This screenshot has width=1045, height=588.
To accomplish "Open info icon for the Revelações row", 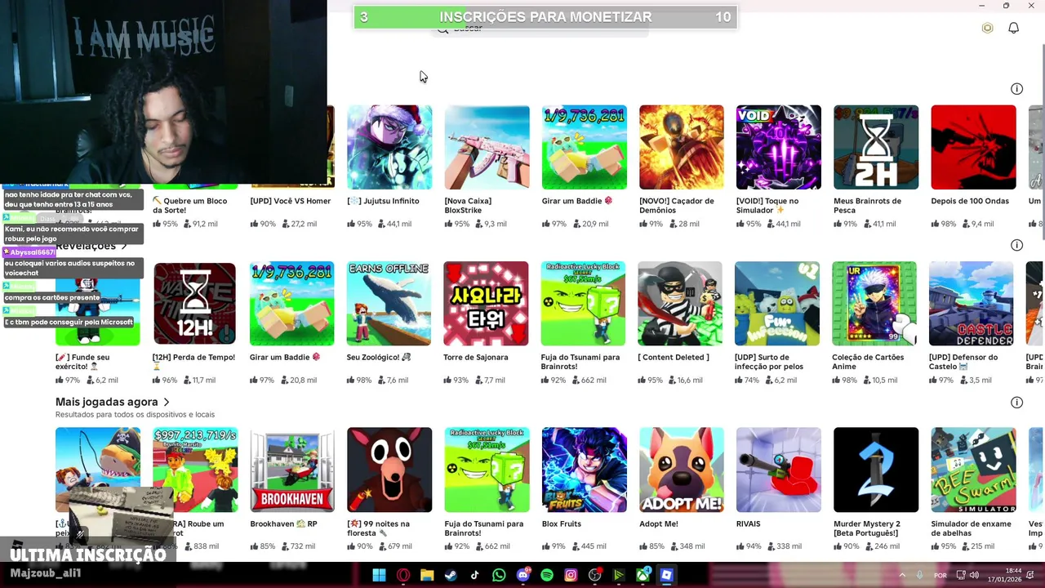I will [1016, 245].
